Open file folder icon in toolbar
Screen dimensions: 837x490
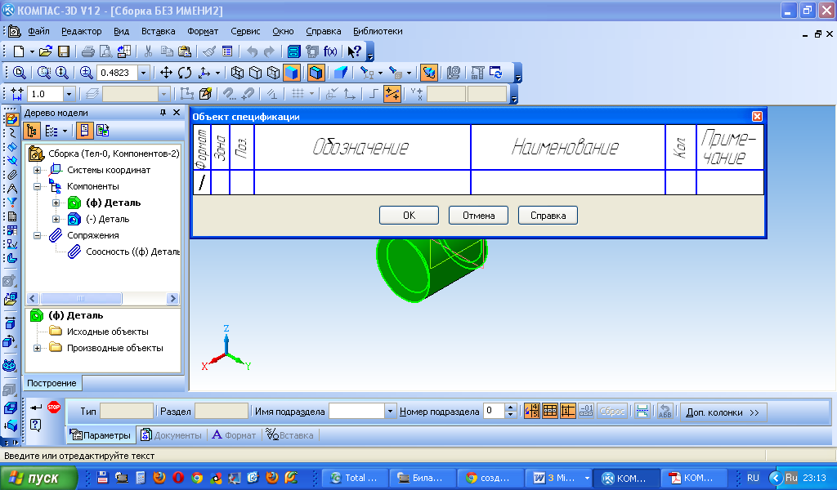click(46, 51)
